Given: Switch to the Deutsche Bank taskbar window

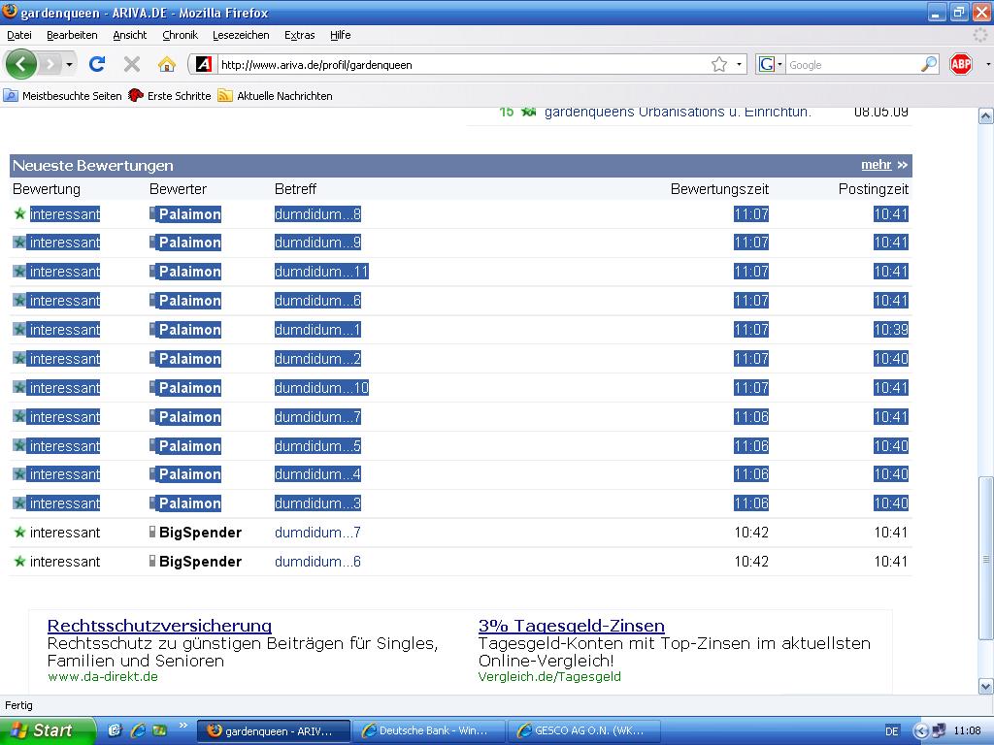Looking at the screenshot, I should (x=431, y=730).
